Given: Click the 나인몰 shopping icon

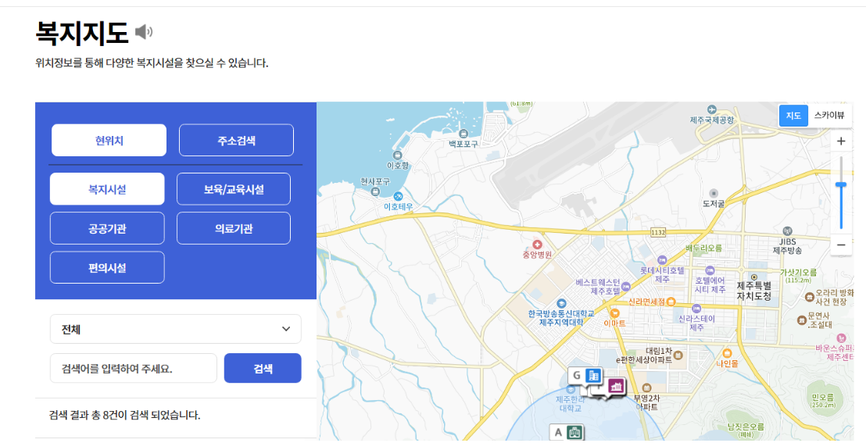Looking at the screenshot, I should (727, 353).
